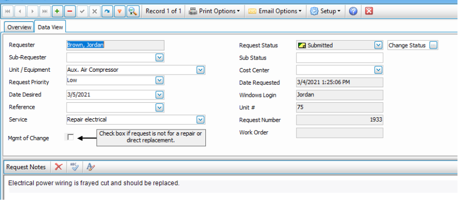Check the Mgmt of Change checkbox
This screenshot has width=458, height=204.
(x=70, y=137)
